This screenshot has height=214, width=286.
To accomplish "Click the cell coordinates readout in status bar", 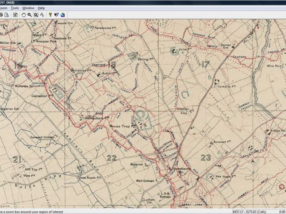I will (x=249, y=212).
